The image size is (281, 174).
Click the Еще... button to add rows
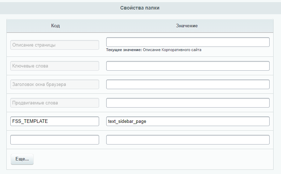(22, 159)
